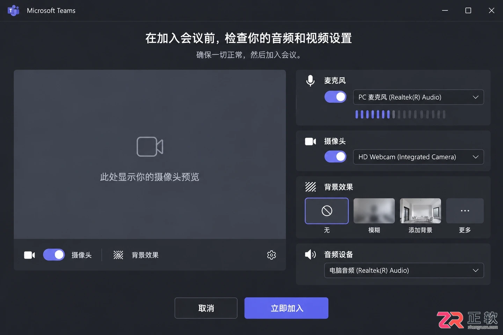
Task: Open 更多 background options
Action: 465,211
